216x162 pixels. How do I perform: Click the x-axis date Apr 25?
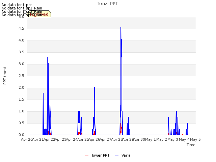[83, 139]
